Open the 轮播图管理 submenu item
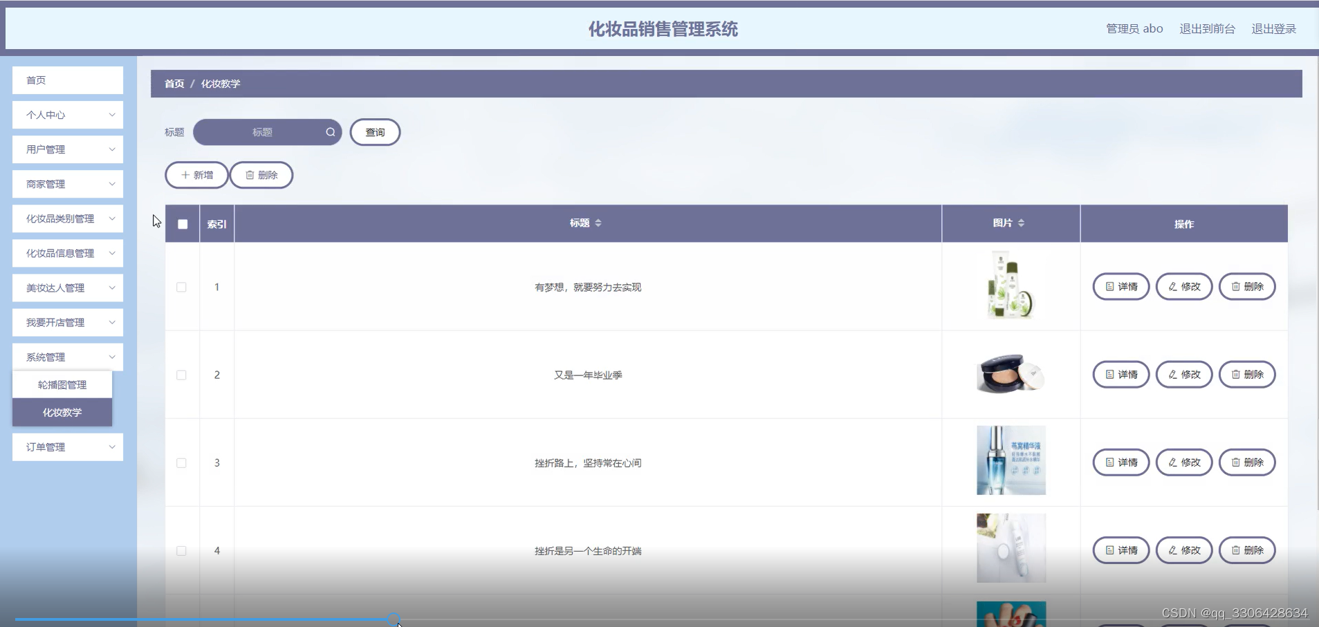The width and height of the screenshot is (1319, 627). 62,384
